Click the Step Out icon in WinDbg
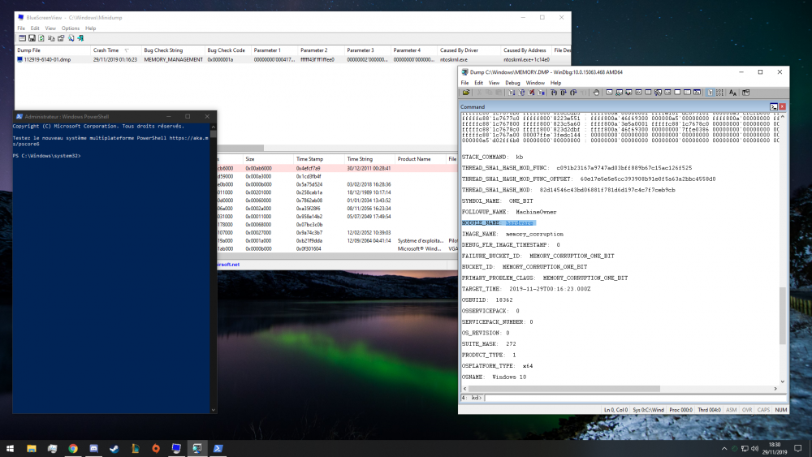The image size is (812, 457). tap(573, 93)
